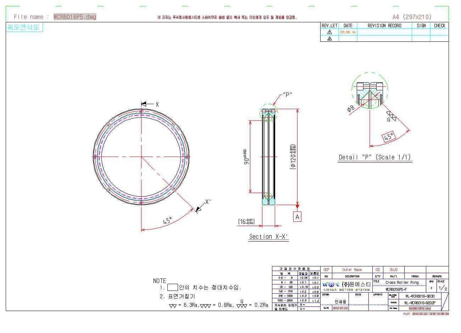Viewport: 461px width, 333px height.
Task: Click the 1/2 scale value
Action: pyautogui.click(x=443, y=288)
